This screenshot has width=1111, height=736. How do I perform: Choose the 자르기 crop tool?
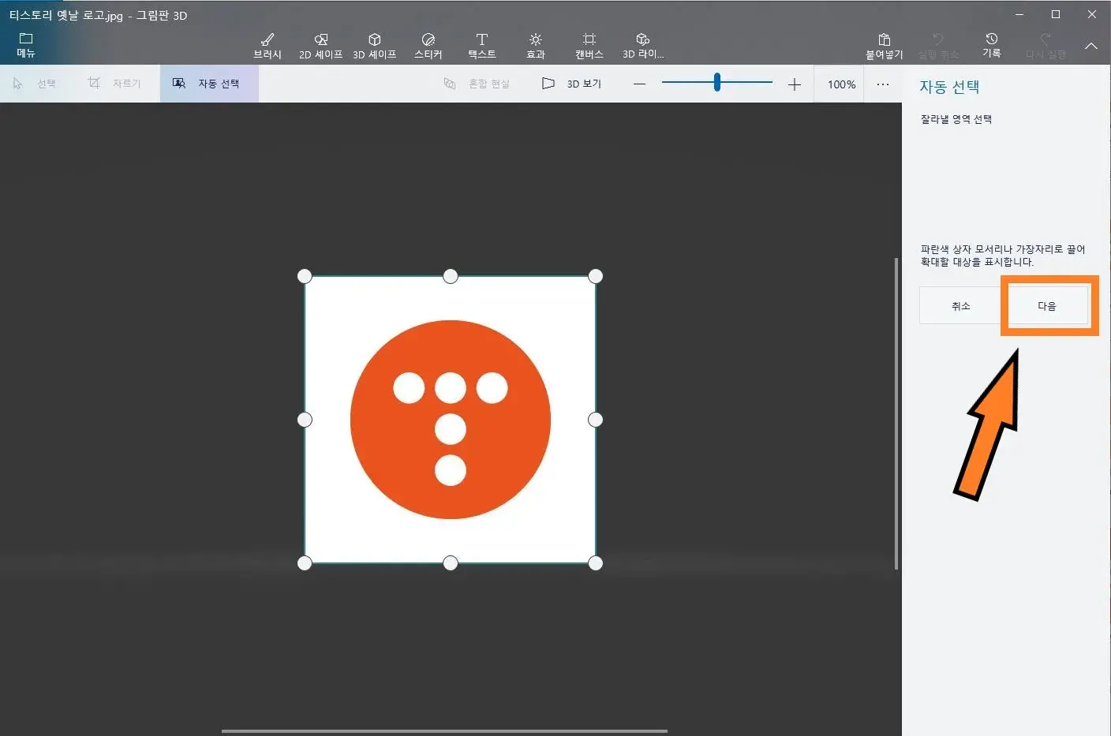[x=115, y=84]
